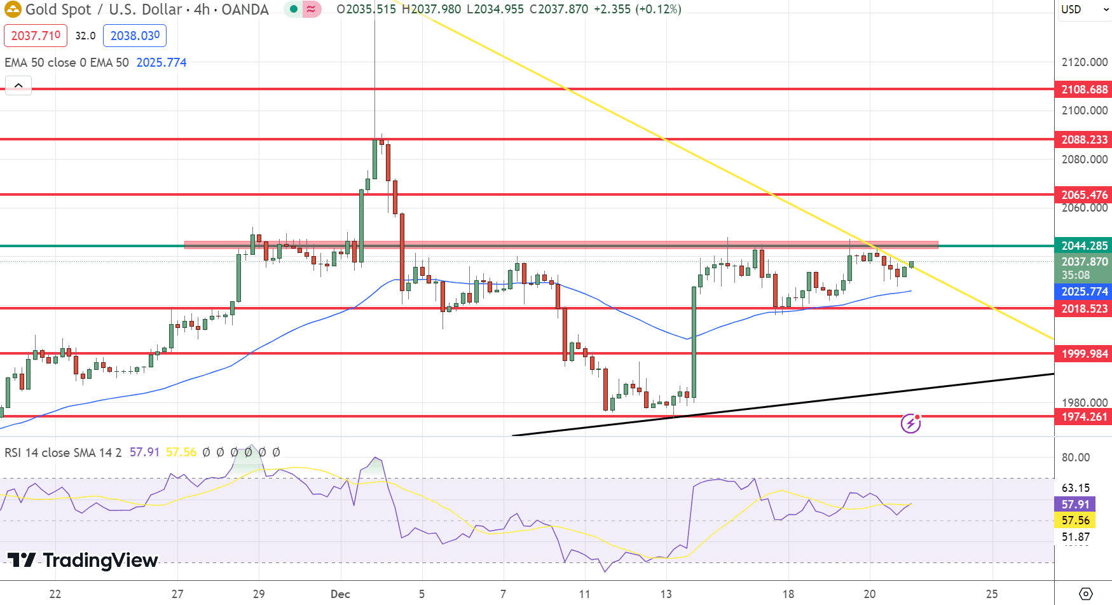Click the 2088.233 red price label
The height and width of the screenshot is (605, 1112).
pos(1083,139)
